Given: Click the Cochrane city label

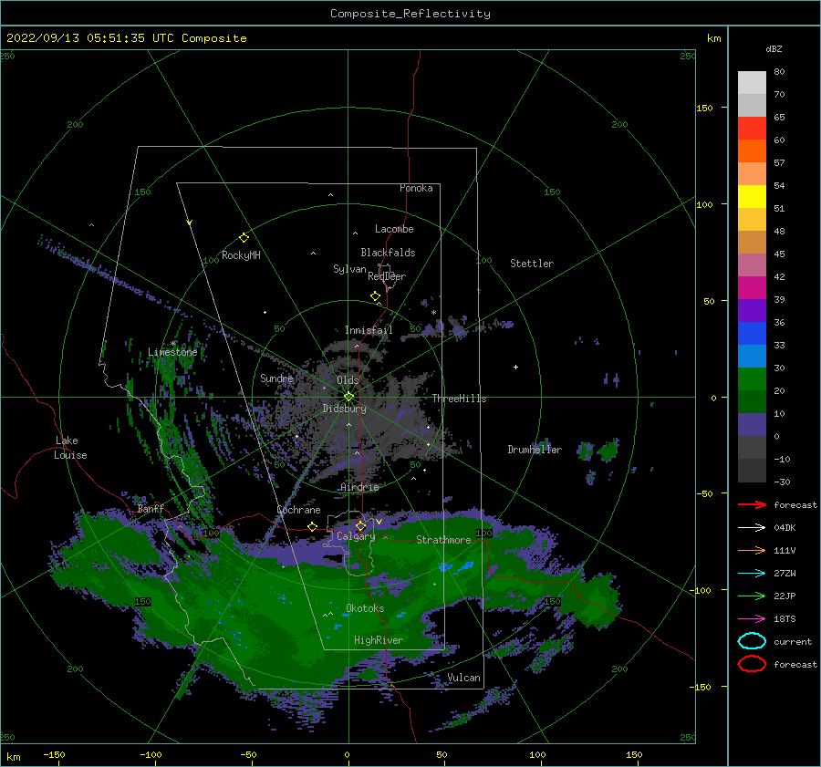Looking at the screenshot, I should (298, 510).
